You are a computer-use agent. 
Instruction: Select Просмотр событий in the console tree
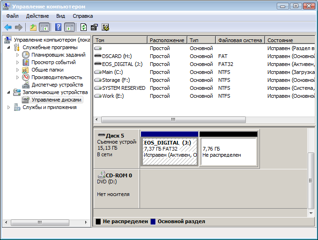pyautogui.click(x=53, y=62)
